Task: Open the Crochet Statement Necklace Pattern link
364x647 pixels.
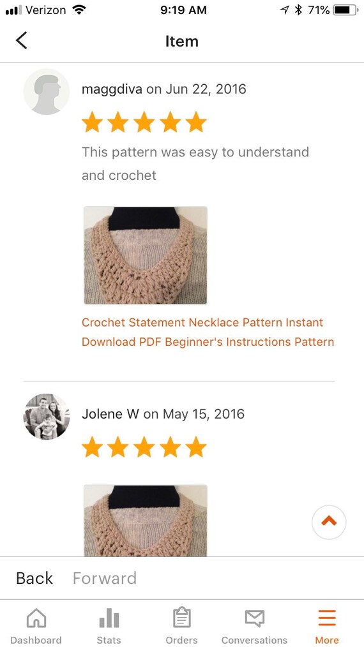Action: (208, 332)
